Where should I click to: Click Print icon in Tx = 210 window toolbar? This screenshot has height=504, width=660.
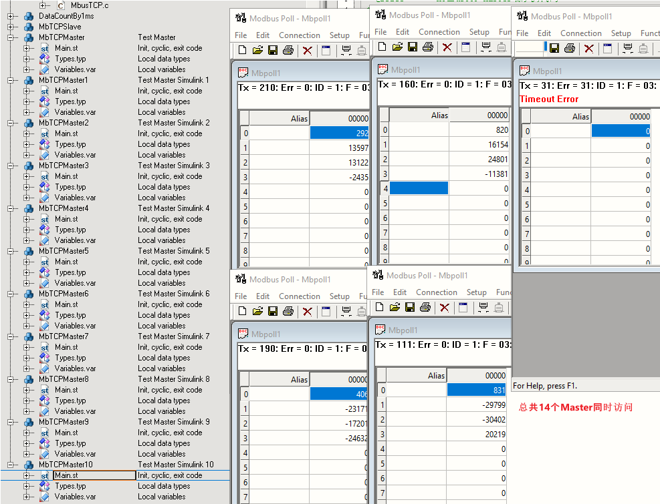pos(288,51)
